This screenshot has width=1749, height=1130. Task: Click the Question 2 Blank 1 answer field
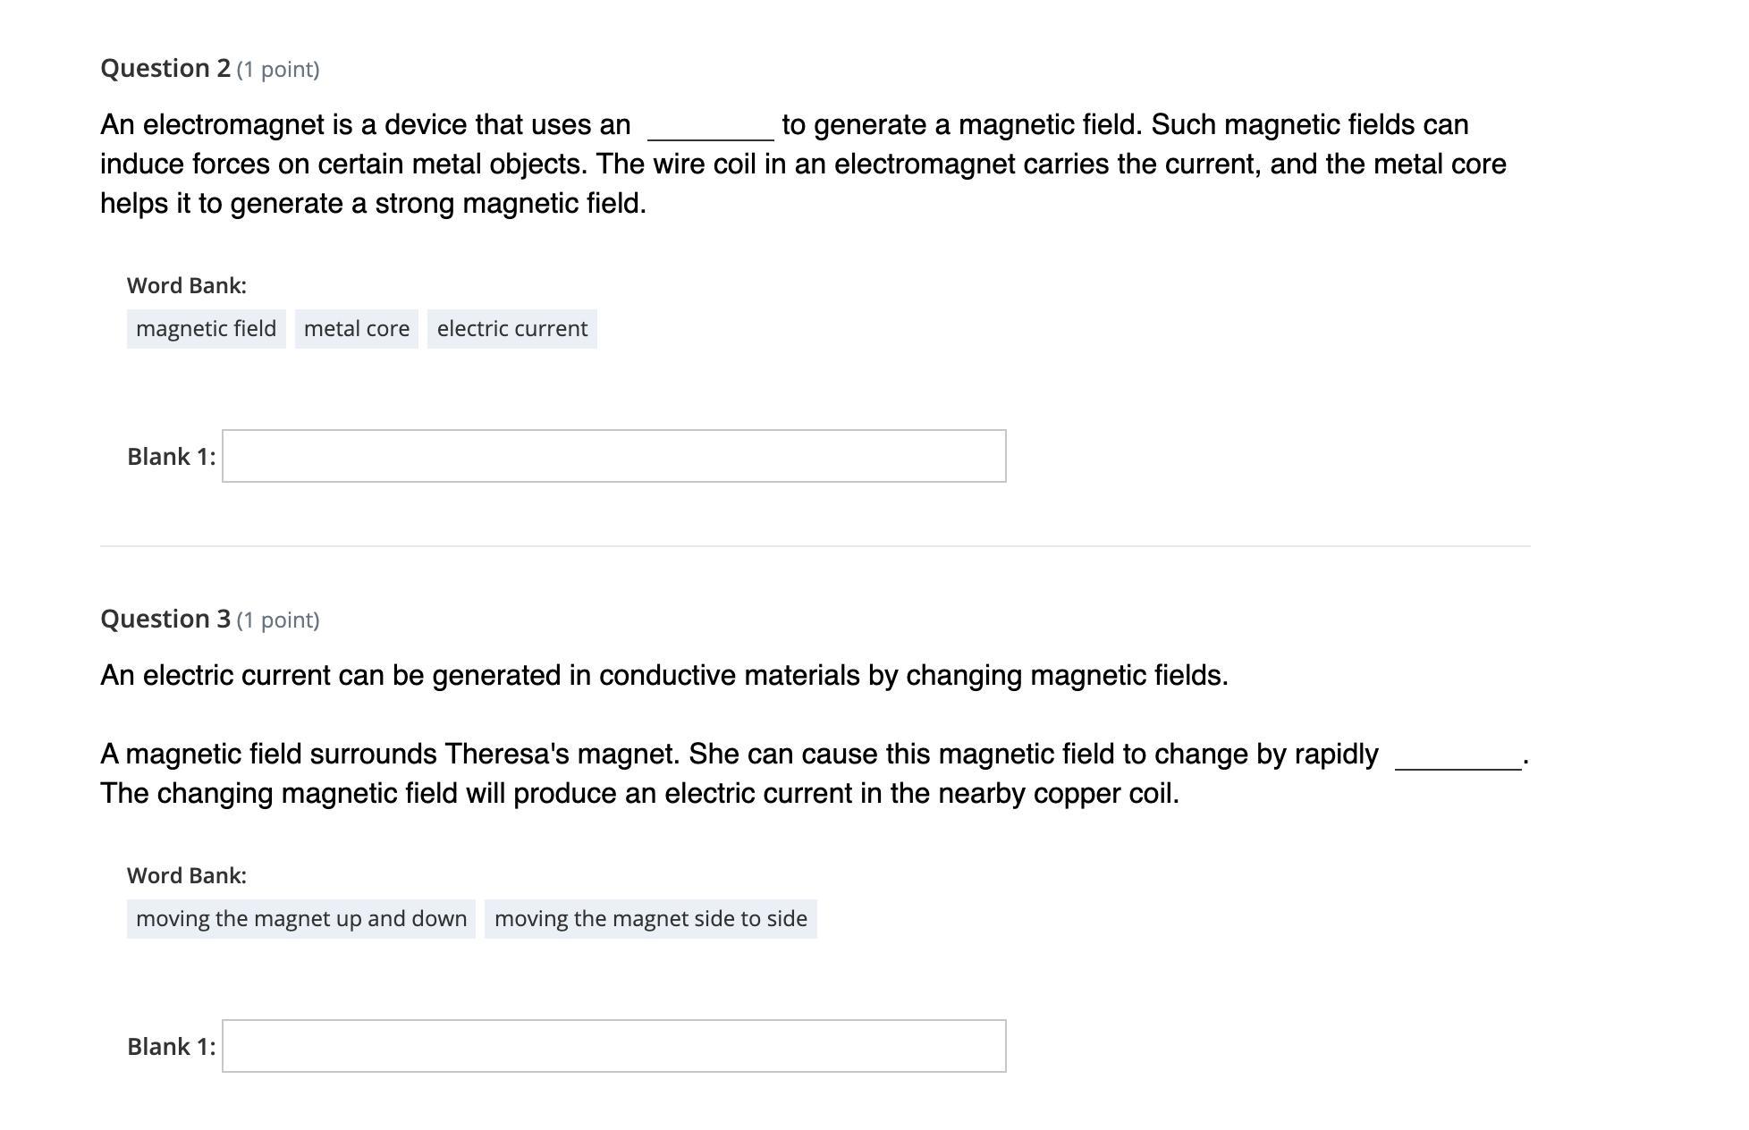coord(613,456)
